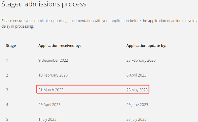Click the "9 December 2022" received date
Screen dimensions: 198x122
click(53, 60)
